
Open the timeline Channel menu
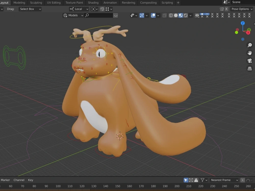click(x=19, y=180)
